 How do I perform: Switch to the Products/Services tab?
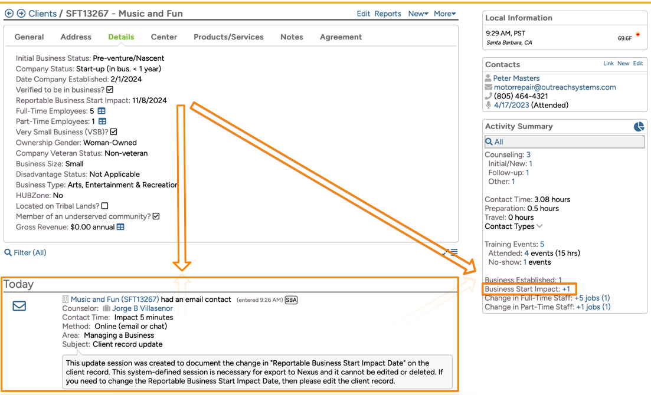pos(228,37)
